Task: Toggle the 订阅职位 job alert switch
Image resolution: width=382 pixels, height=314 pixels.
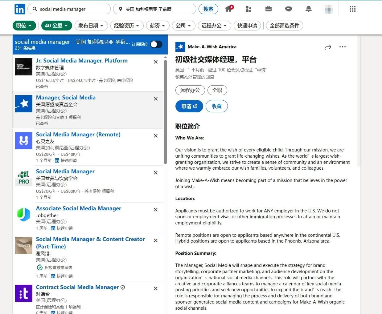Action: pyautogui.click(x=156, y=44)
